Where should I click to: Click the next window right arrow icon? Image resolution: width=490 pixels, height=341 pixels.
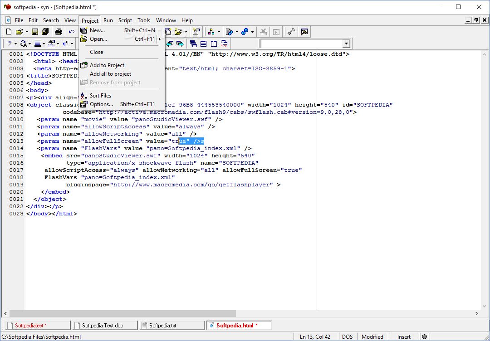click(x=180, y=44)
